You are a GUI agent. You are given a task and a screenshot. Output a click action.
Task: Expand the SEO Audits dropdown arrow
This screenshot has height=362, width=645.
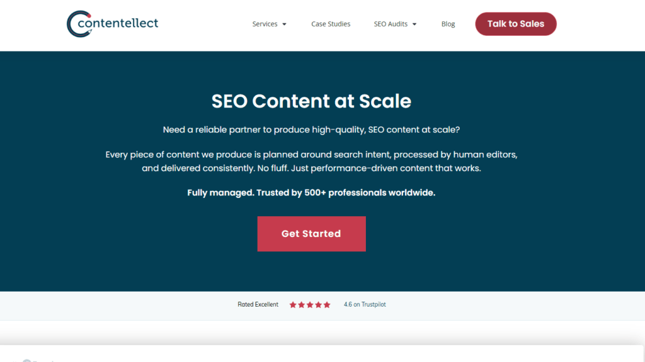(x=414, y=25)
